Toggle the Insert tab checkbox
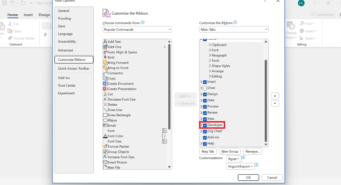The width and height of the screenshot is (341, 185). pyautogui.click(x=205, y=82)
